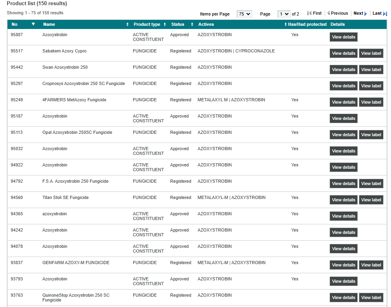Viewport: 391px width, 307px height.
Task: Click the Name column sort arrows
Action: 127,25
